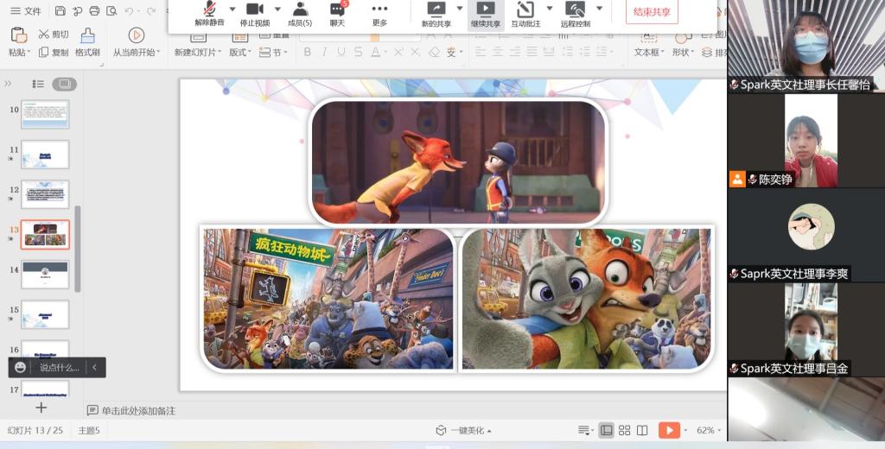Switch slide panel to outline view
885x449 pixels.
[x=38, y=84]
